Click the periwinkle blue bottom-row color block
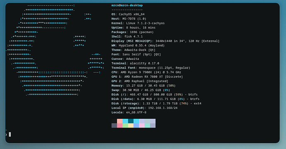Screen dimensions: 286x149 (136, 125)
